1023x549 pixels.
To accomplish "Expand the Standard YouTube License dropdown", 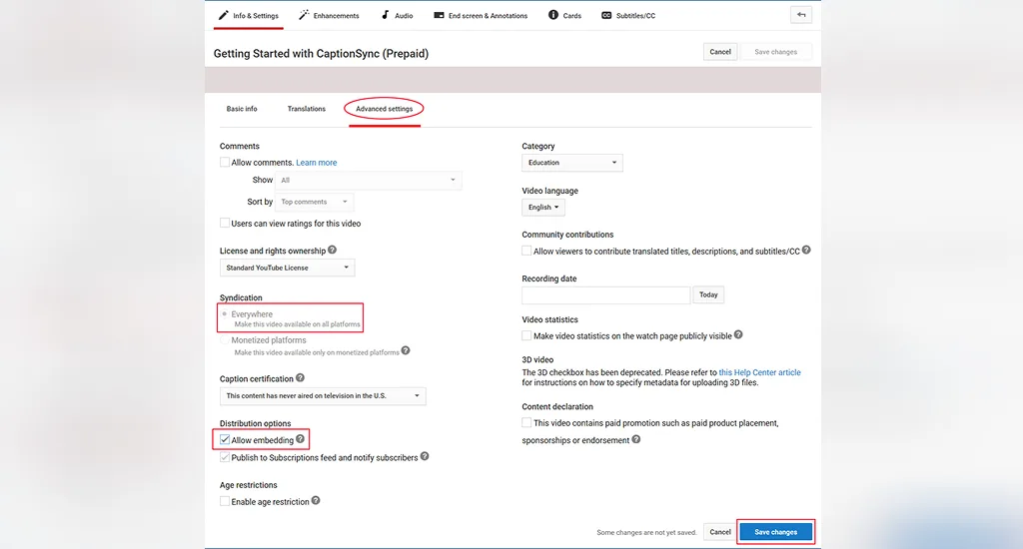I will pos(287,268).
